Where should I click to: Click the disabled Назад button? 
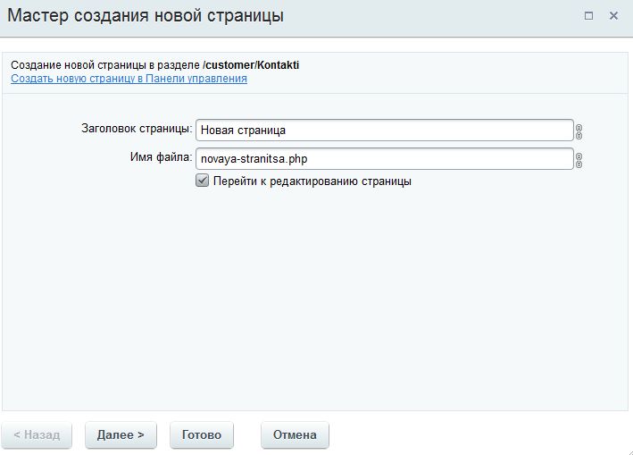37,434
